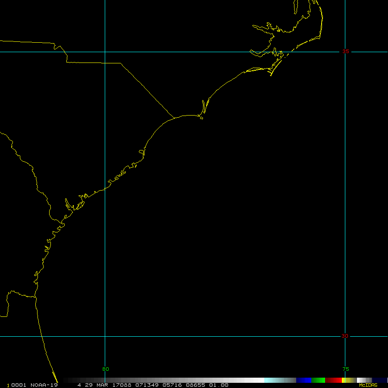Click the red 35 latitude label
This screenshot has width=388, height=388.
[346, 52]
